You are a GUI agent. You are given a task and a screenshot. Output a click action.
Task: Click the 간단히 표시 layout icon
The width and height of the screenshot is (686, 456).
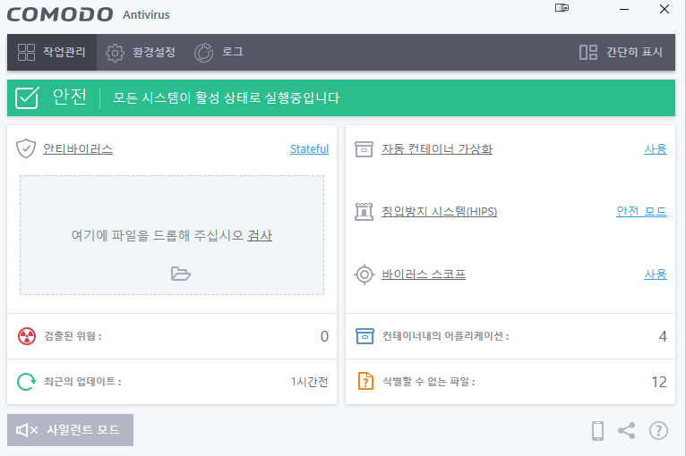point(588,52)
